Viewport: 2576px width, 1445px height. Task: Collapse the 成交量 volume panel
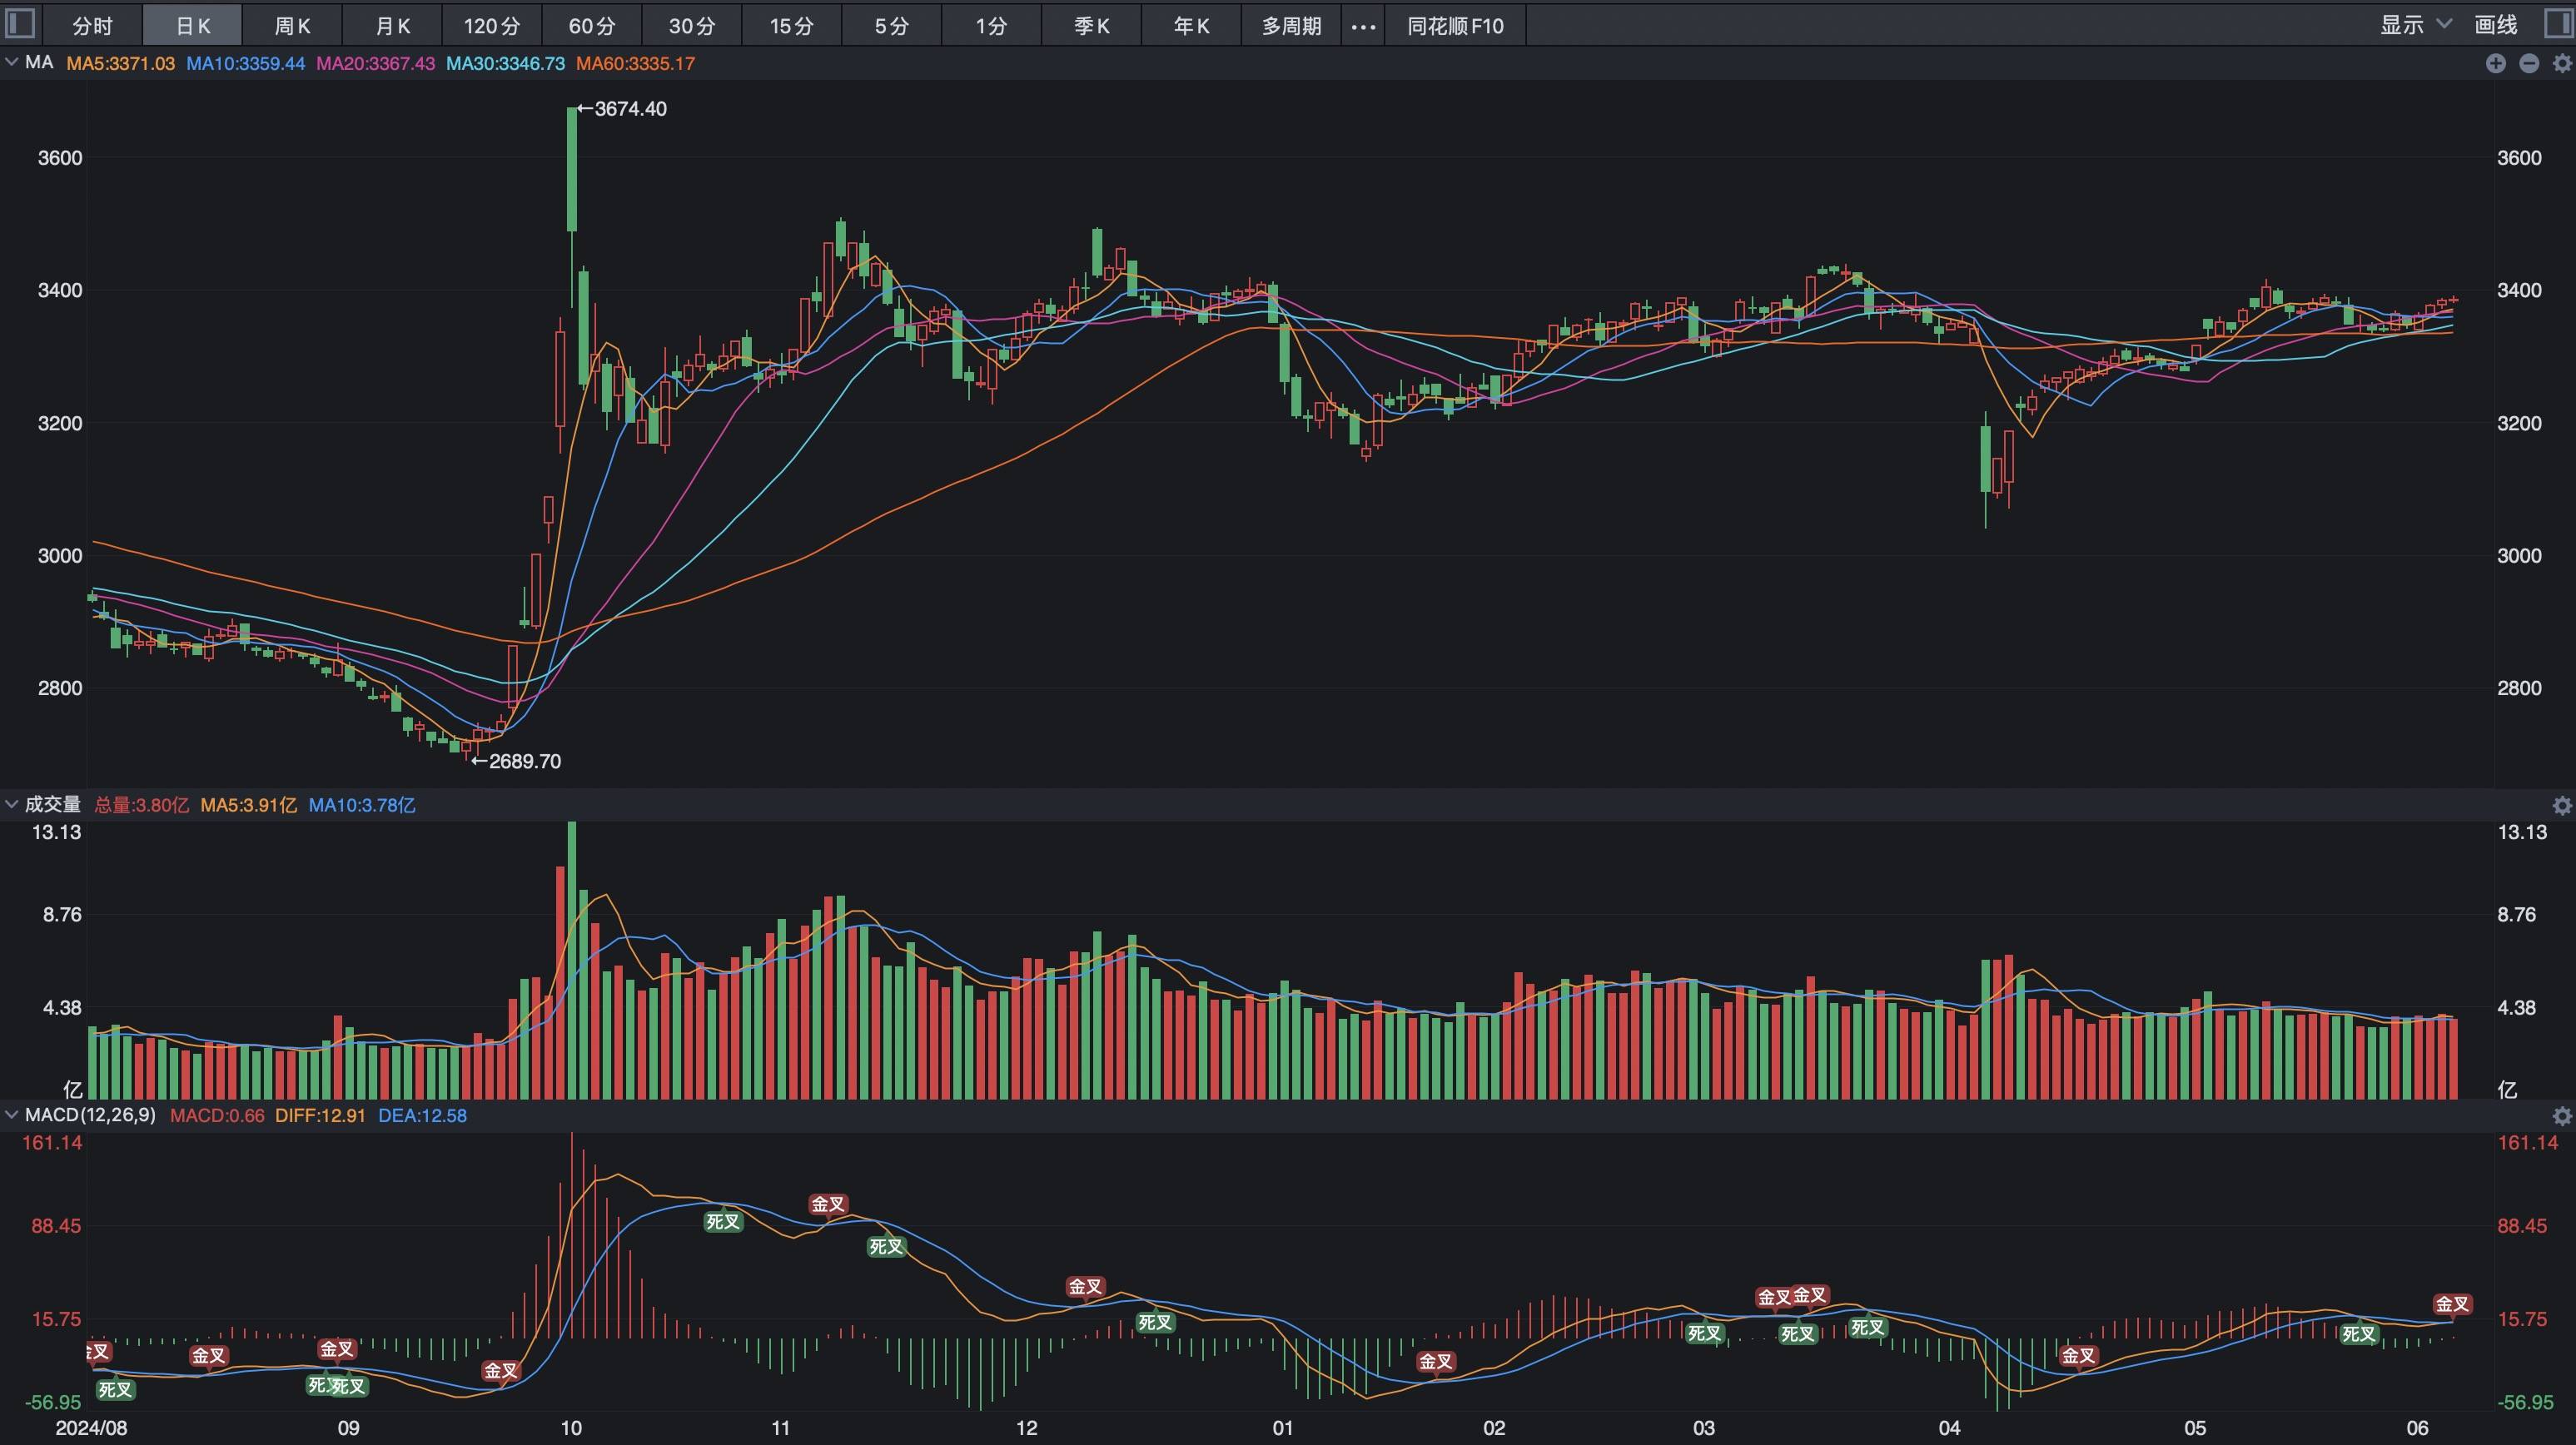[x=12, y=804]
